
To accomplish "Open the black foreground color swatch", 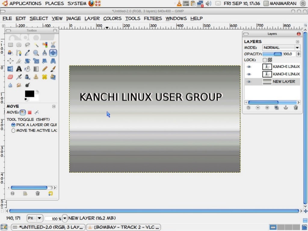I will pos(29,94).
